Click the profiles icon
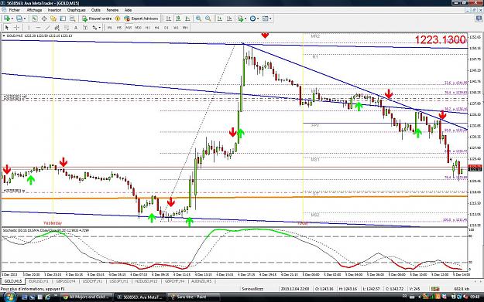The height and width of the screenshot is (302, 484). 19,19
